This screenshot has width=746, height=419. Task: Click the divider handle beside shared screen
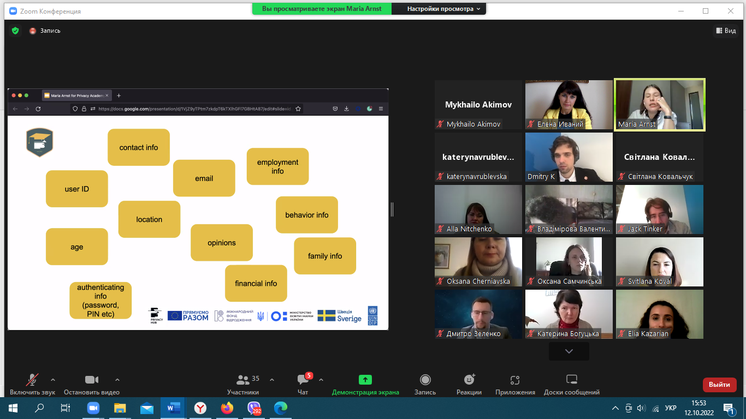pyautogui.click(x=392, y=209)
